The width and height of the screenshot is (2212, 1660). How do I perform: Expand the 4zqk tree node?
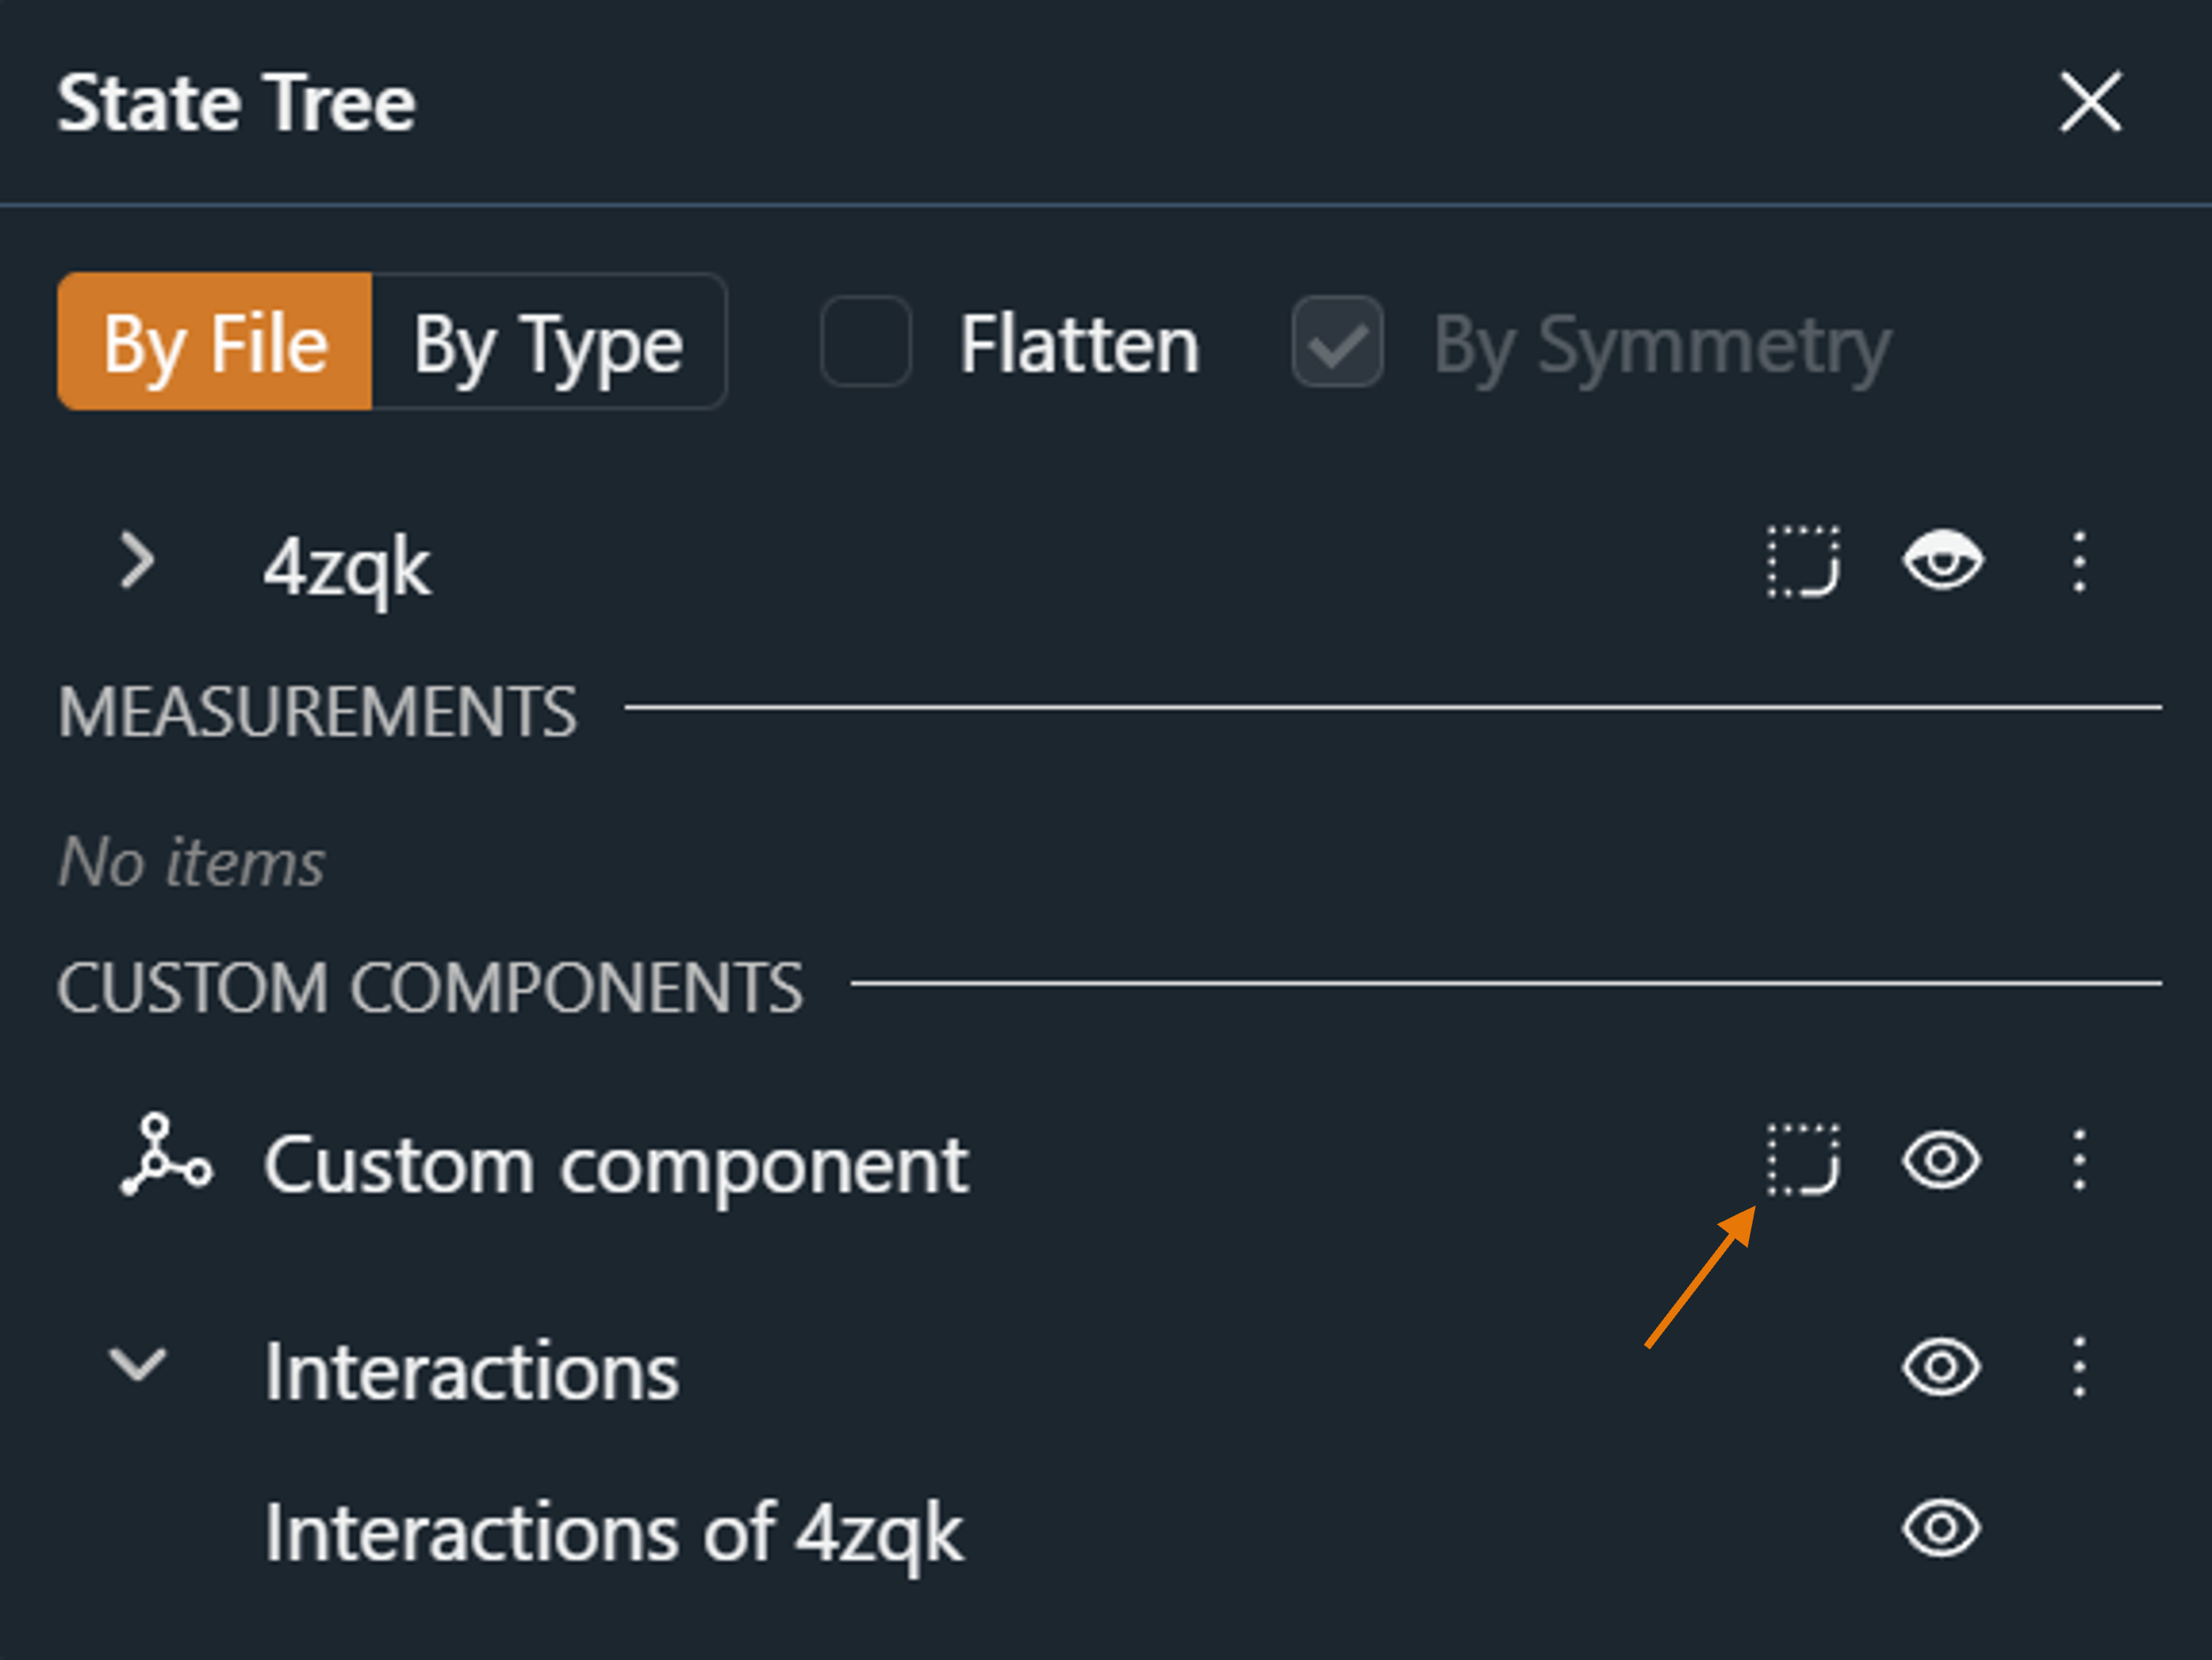(137, 562)
